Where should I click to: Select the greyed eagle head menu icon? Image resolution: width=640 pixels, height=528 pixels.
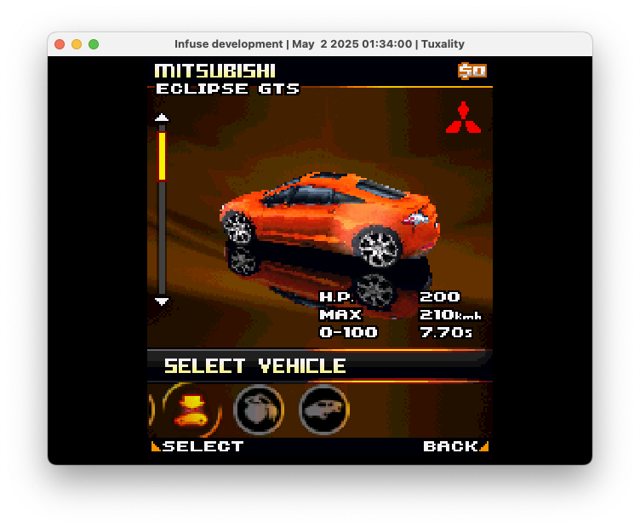[x=259, y=410]
